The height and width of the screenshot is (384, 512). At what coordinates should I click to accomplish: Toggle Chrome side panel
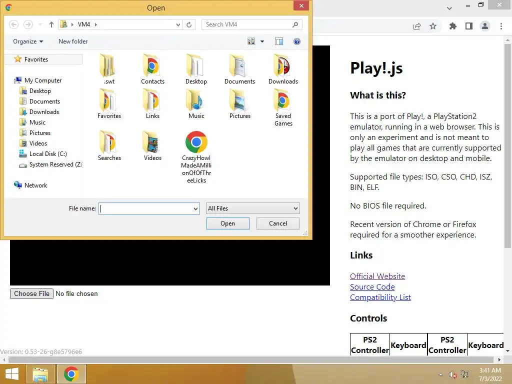point(469,26)
